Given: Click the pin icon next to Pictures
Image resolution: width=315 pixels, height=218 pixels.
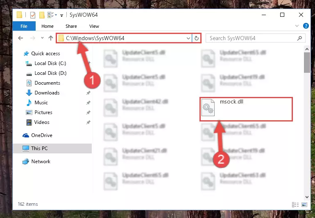Looking at the screenshot, I should click(x=88, y=112).
